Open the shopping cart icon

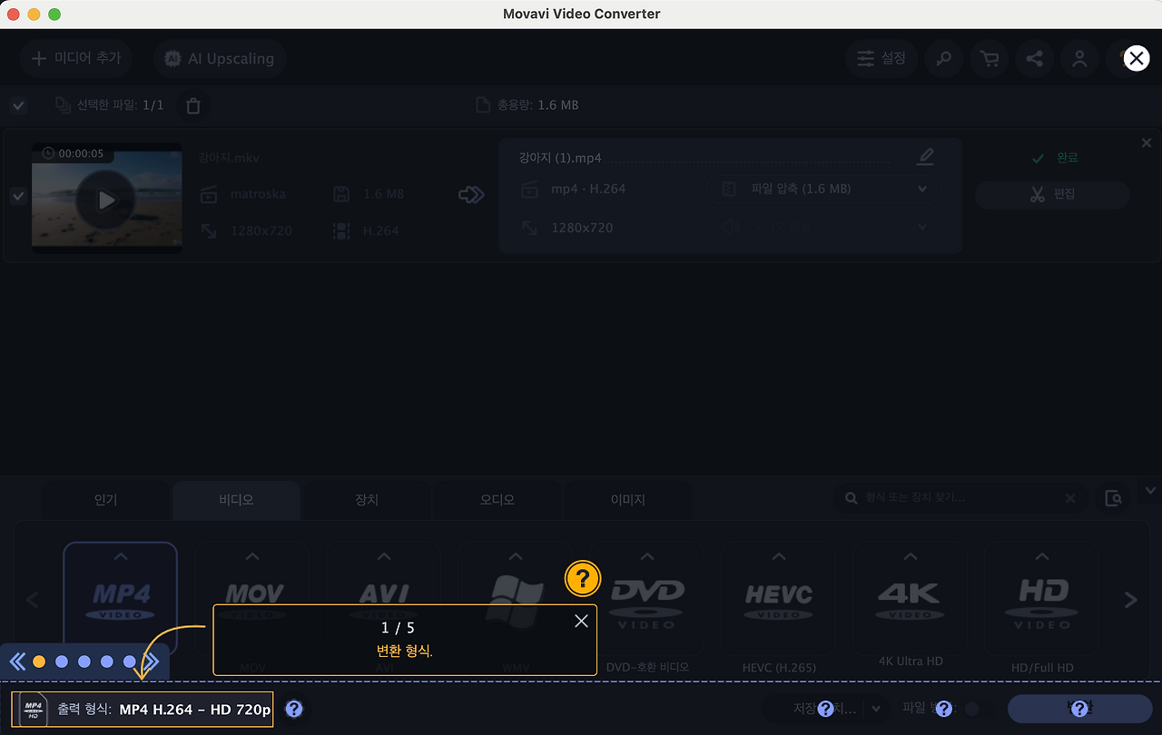989,58
